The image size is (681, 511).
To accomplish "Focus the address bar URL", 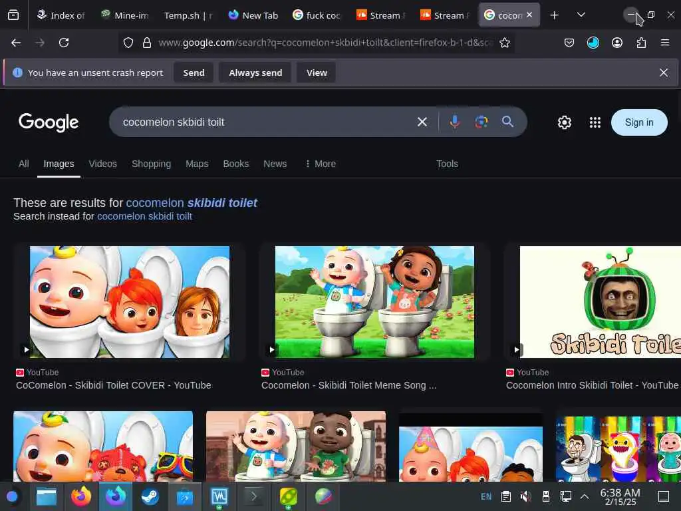I will coord(326,43).
